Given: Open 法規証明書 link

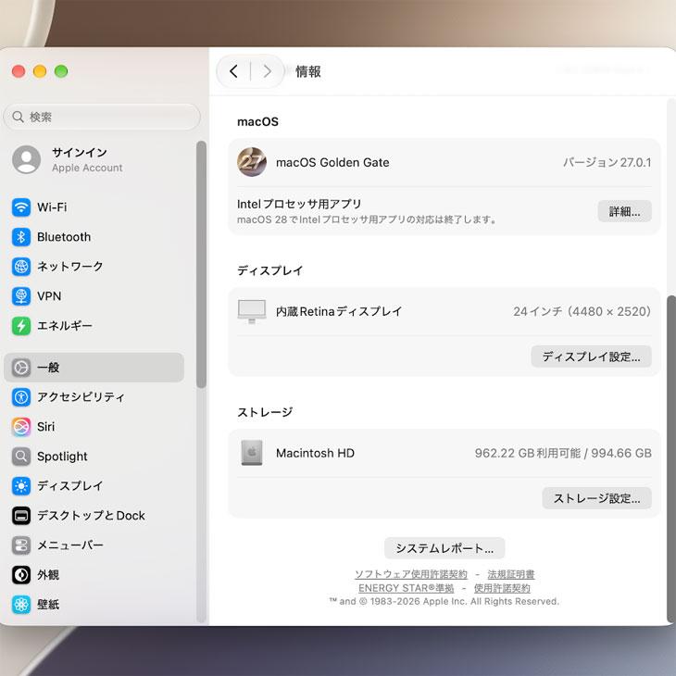Looking at the screenshot, I should click(511, 574).
